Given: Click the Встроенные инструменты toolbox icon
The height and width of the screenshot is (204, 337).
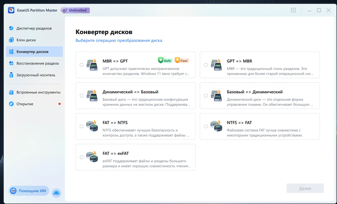Looking at the screenshot, I should tap(11, 92).
